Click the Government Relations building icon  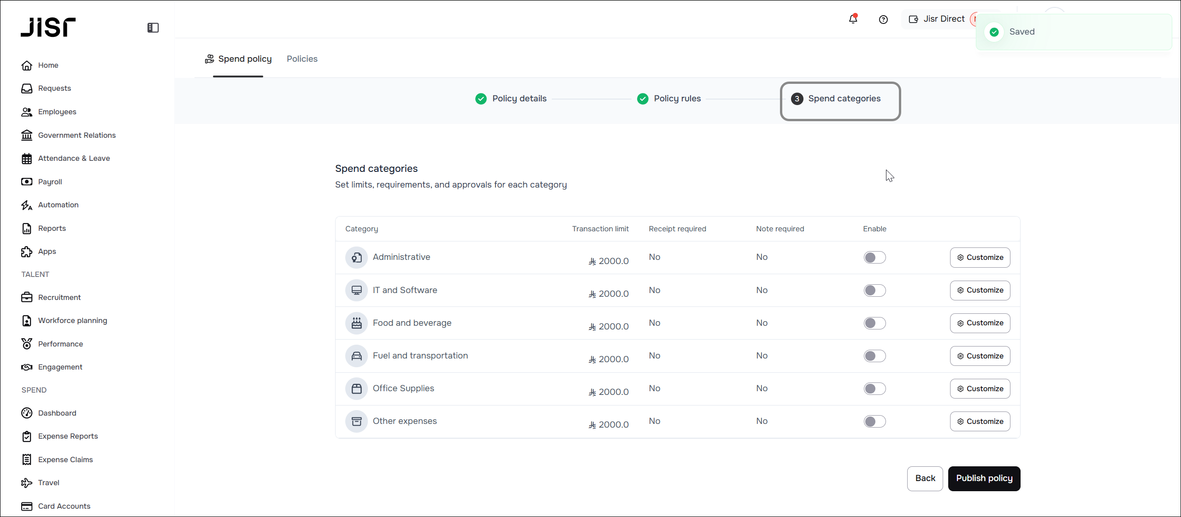[x=27, y=135]
